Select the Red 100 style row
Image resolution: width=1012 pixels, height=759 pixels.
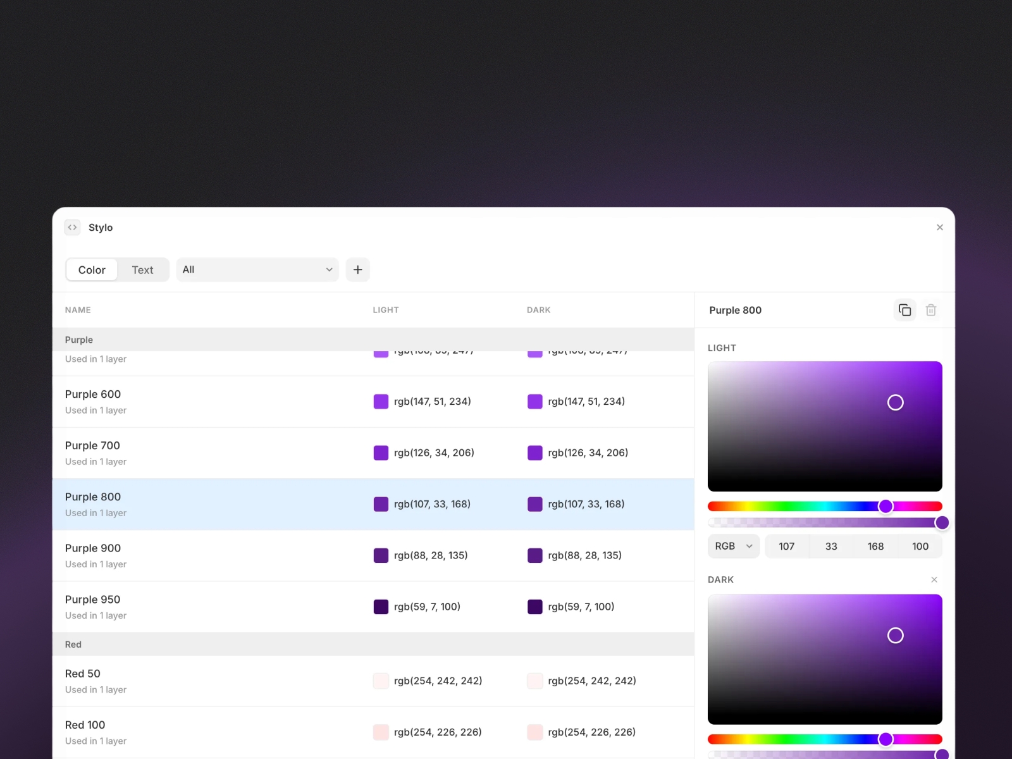click(253, 732)
